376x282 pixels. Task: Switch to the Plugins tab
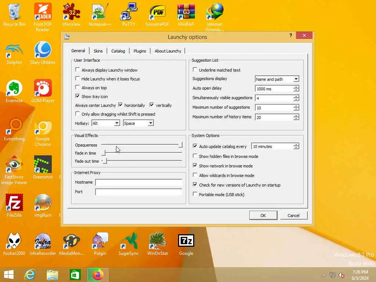[x=140, y=51]
